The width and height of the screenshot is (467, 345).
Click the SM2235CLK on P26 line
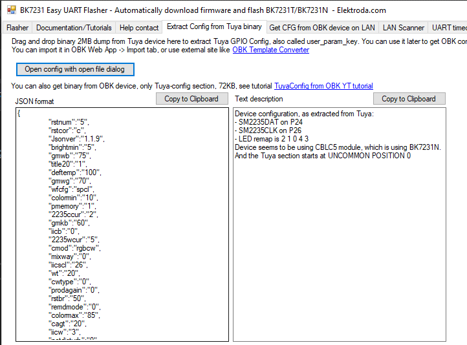(x=268, y=131)
